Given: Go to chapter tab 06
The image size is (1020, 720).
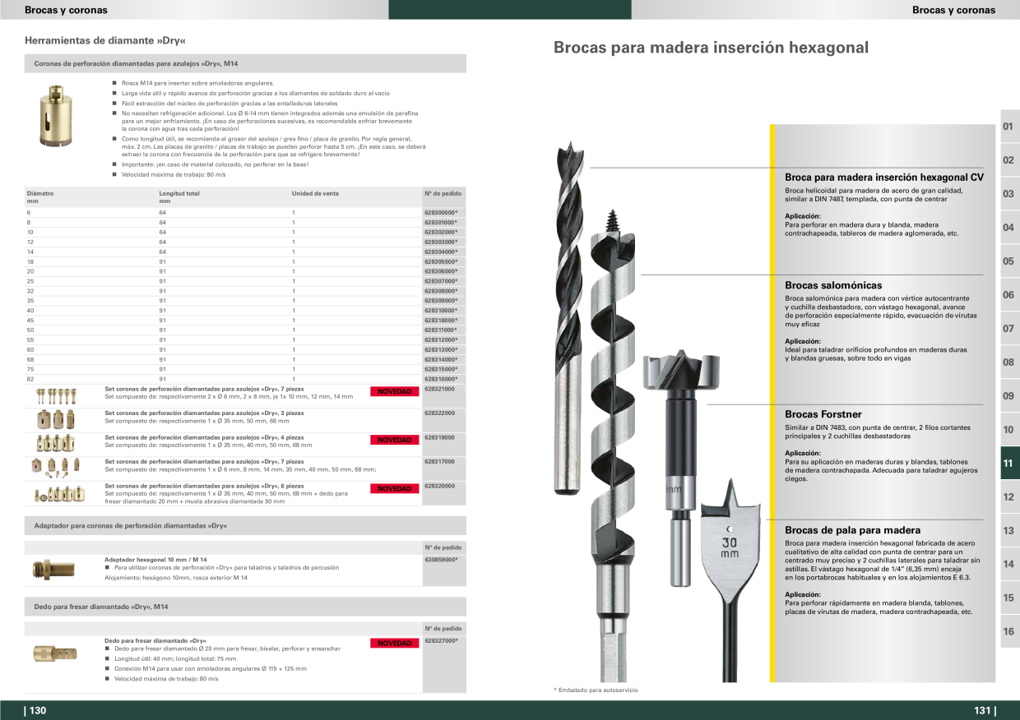Looking at the screenshot, I should pyautogui.click(x=1009, y=295).
